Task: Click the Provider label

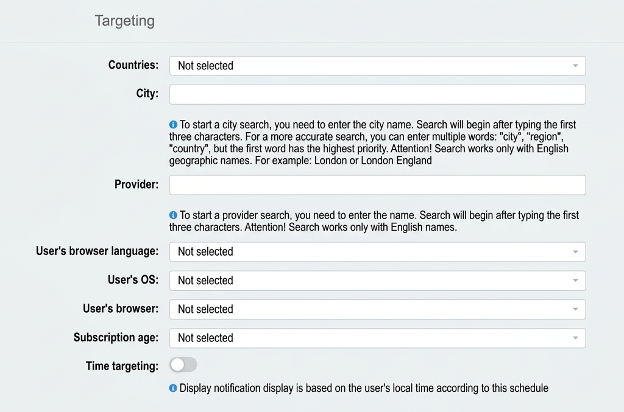Action: (x=136, y=184)
